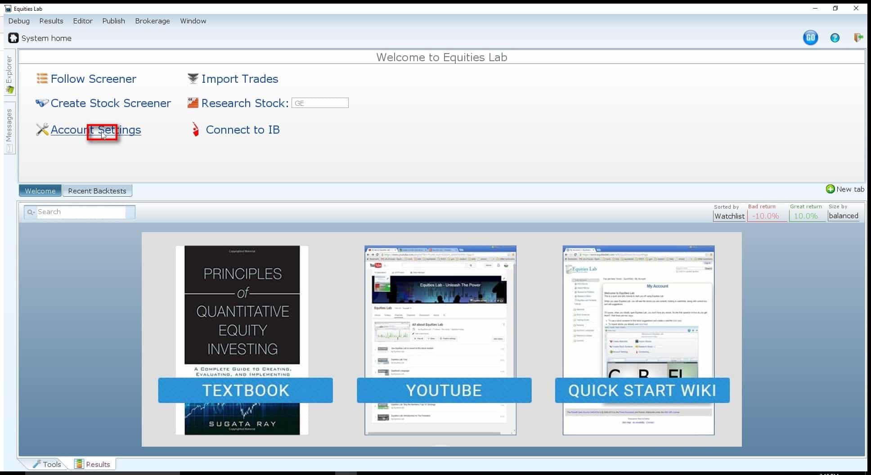Click the Results spreadsheet icon at bottom

(79, 464)
